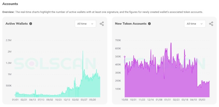Select the 02/02 data marker on Active Wallets

(x=75, y=85)
